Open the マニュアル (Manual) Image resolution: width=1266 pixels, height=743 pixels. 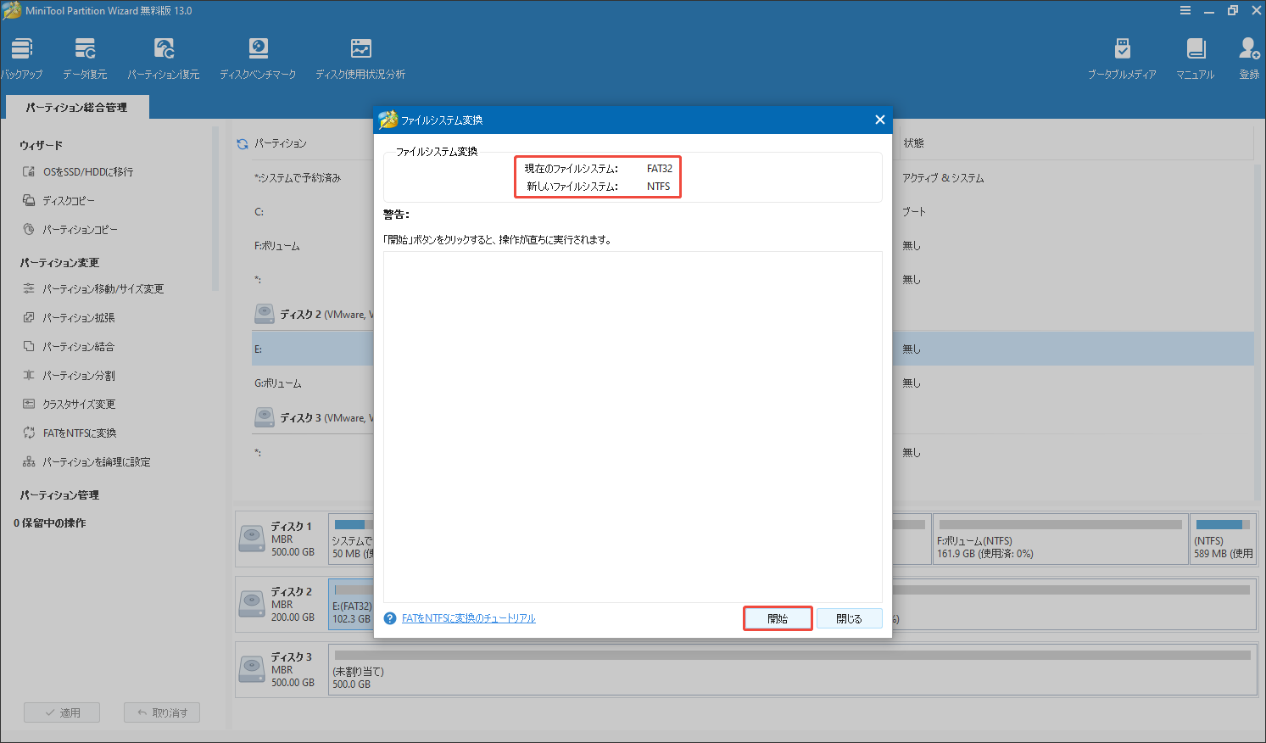pos(1195,56)
